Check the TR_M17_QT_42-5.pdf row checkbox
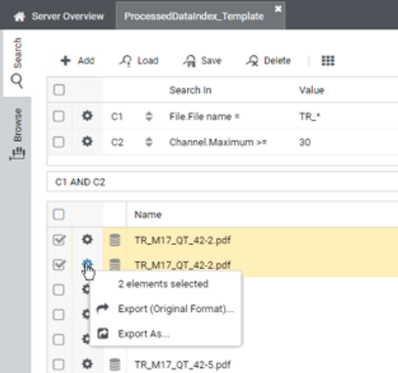Image resolution: width=398 pixels, height=373 pixels. pos(58,364)
